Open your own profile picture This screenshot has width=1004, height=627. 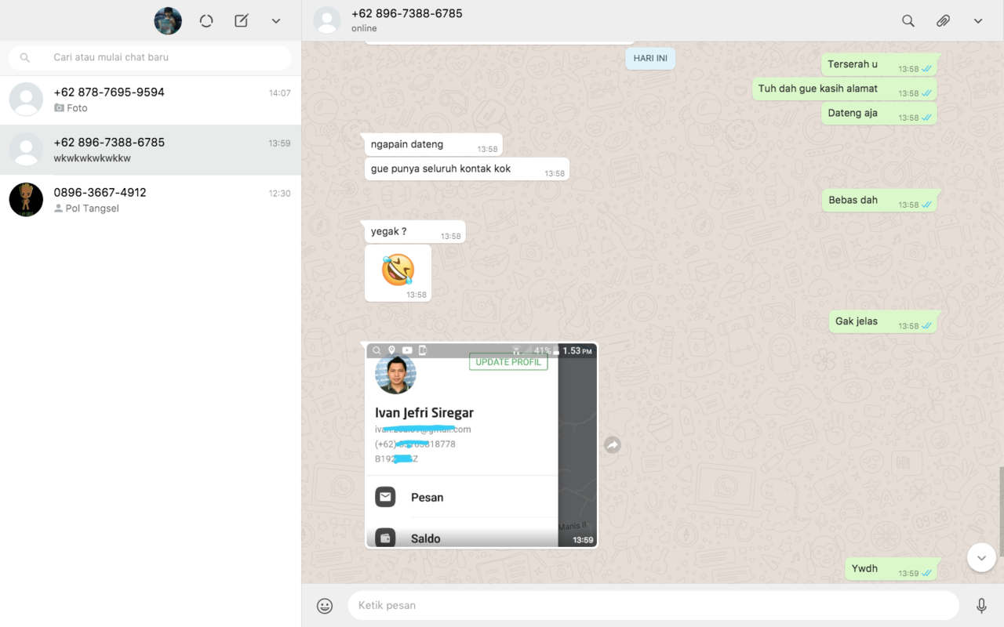click(x=168, y=21)
